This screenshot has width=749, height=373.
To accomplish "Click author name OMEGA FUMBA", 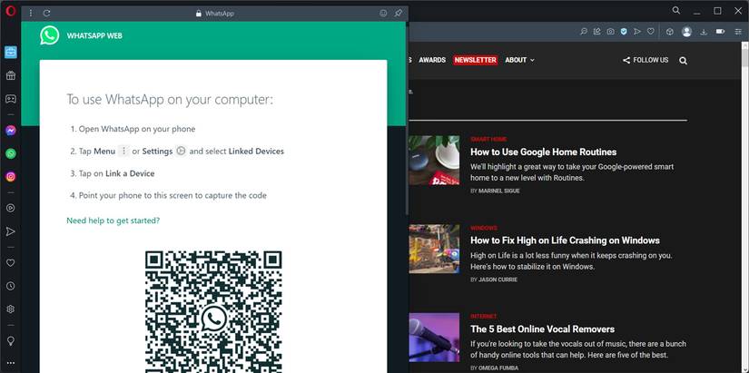I will pos(498,368).
